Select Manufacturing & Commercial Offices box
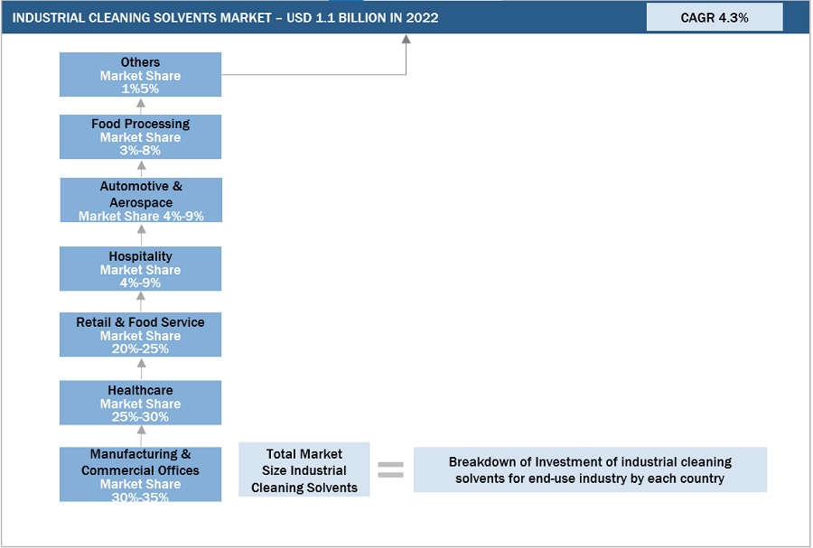The height and width of the screenshot is (548, 813). point(140,475)
